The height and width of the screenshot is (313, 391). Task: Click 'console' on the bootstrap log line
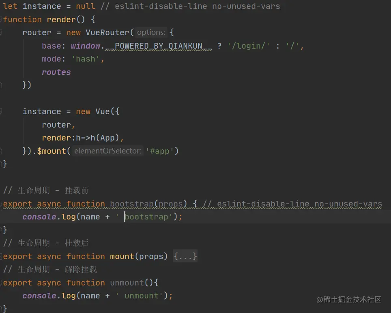pos(39,217)
